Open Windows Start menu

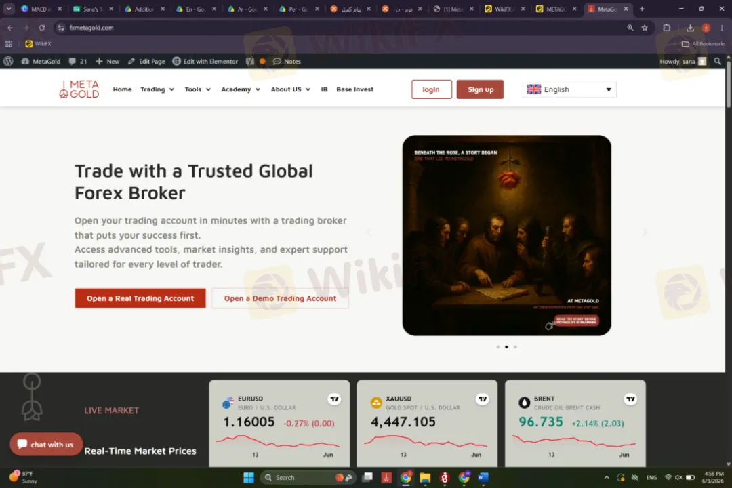click(249, 477)
